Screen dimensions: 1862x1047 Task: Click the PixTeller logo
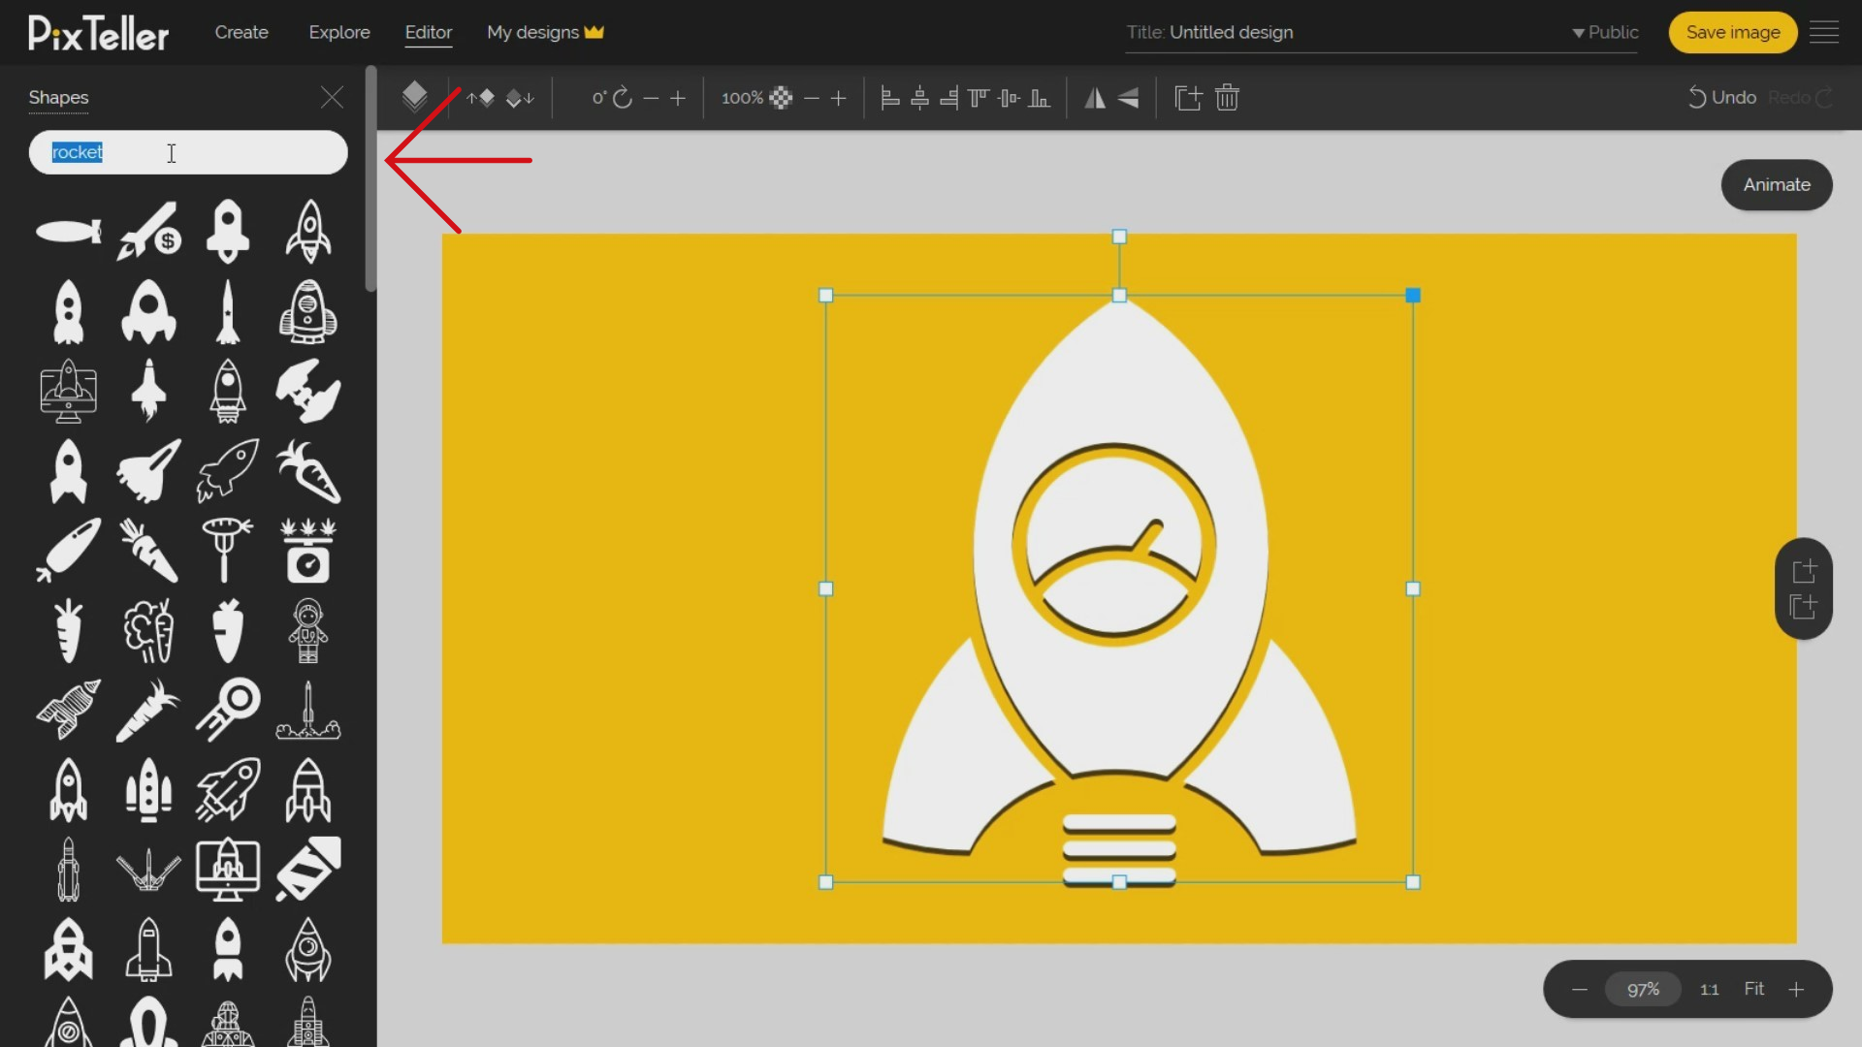pos(99,33)
